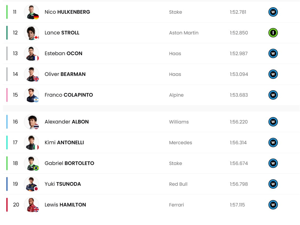Open Nico Hulkenberg's driver photo
300x225 pixels.
coord(31,12)
